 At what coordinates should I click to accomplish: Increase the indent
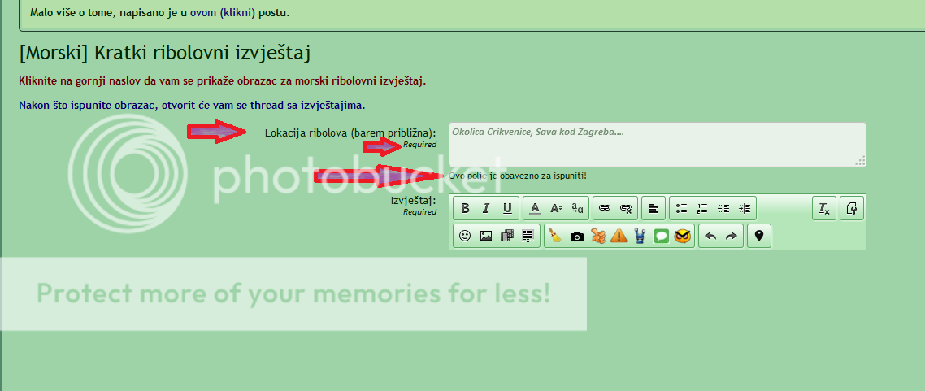tap(745, 208)
